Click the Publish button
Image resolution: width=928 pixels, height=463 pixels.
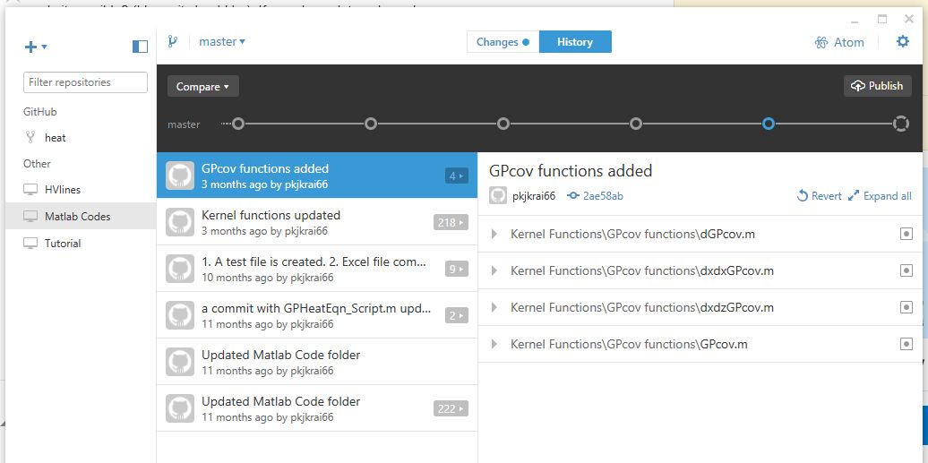pos(878,86)
